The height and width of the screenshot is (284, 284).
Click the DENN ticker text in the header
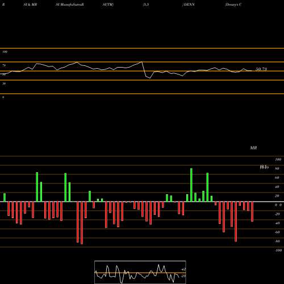pos(189,5)
